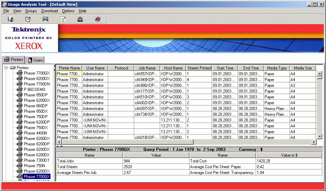Click the job name cell cfA557XOP-...
The height and width of the screenshot is (191, 326).
click(x=147, y=74)
